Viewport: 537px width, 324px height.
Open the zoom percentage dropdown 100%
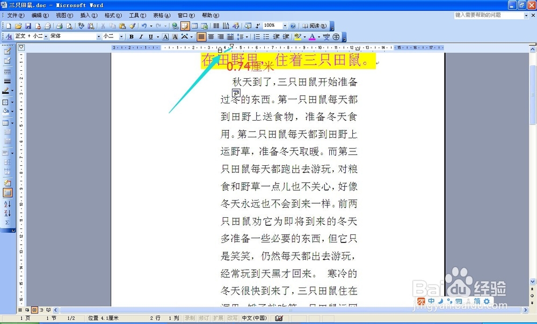285,26
